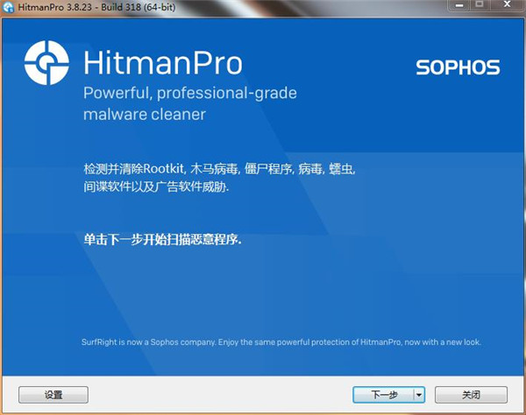Click the HitmanPro crosshair logo
The height and width of the screenshot is (415, 526).
coord(46,63)
